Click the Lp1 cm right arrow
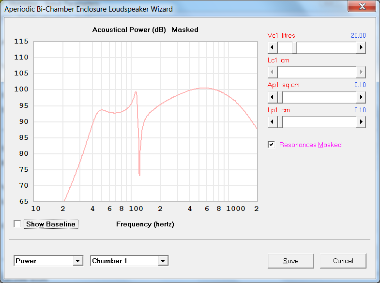Viewport: 380px width, 283px height. tap(361, 122)
